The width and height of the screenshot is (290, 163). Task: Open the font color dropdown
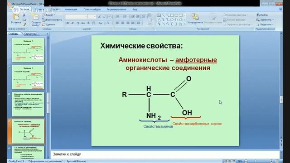108,23
